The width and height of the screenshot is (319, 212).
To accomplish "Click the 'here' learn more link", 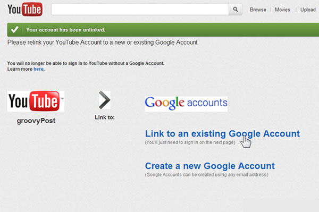I will click(x=38, y=69).
